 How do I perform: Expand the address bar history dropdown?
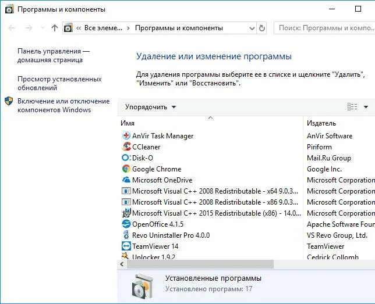coord(252,28)
